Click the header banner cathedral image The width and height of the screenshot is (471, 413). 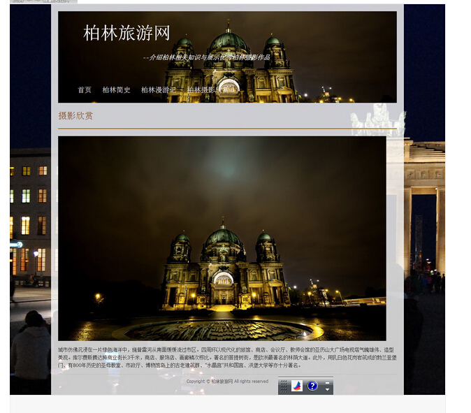pos(229,66)
